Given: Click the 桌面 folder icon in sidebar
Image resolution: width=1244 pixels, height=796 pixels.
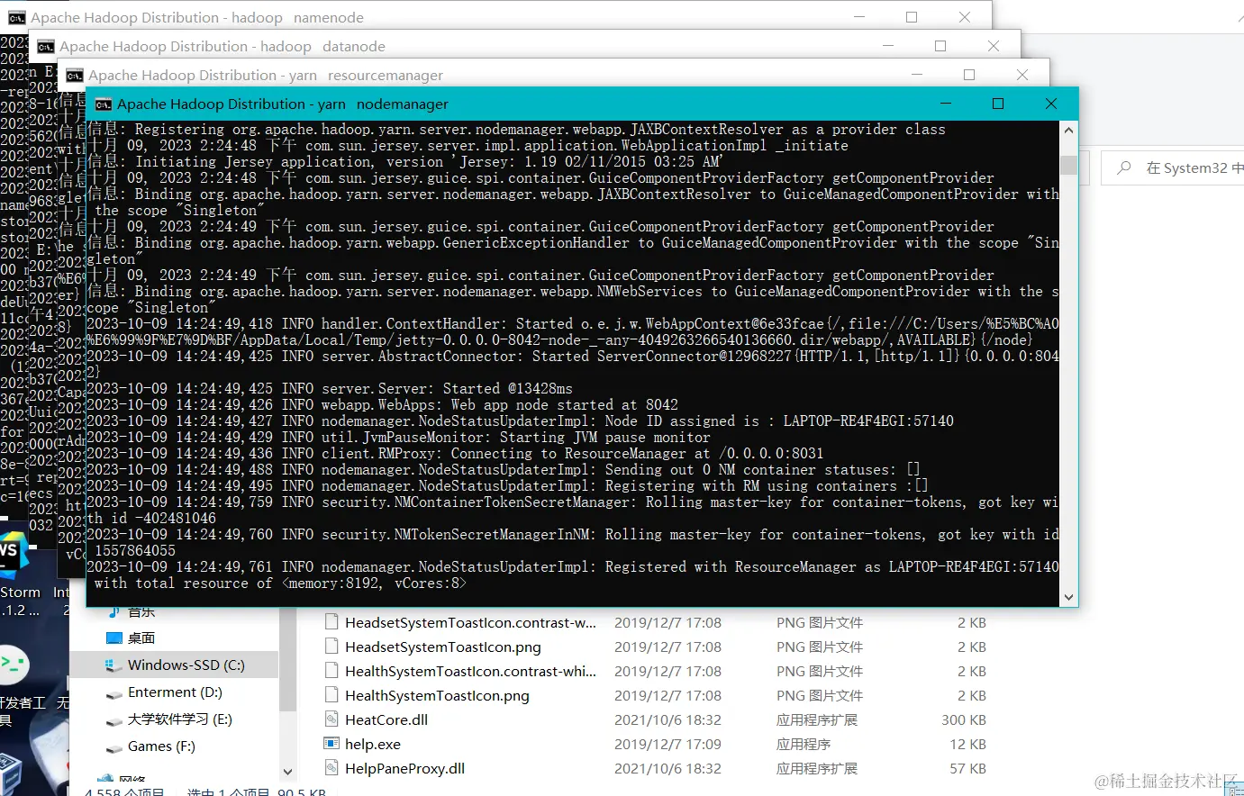Looking at the screenshot, I should [x=114, y=638].
